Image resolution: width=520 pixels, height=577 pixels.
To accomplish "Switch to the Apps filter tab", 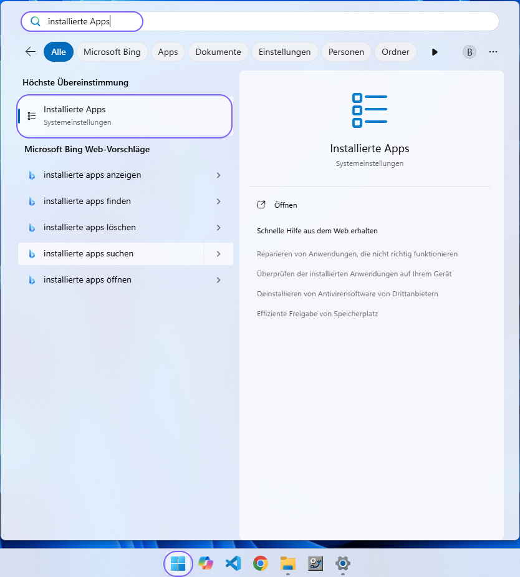I will point(168,52).
